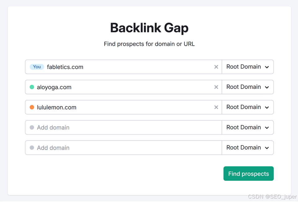Image resolution: width=298 pixels, height=202 pixels.
Task: Open Root Domain dropdown for aloyoga.com
Action: point(248,87)
